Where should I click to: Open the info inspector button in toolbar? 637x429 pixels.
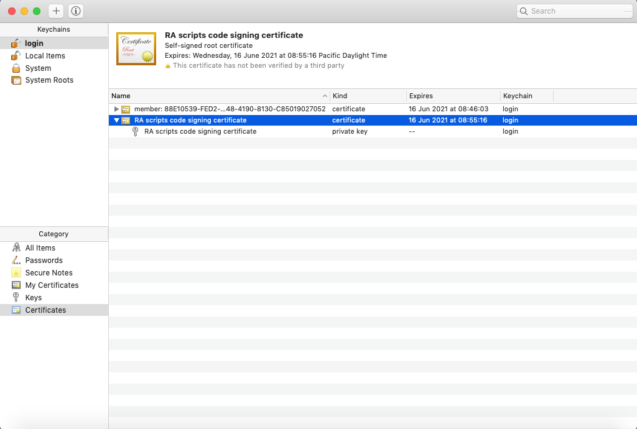[x=76, y=11]
